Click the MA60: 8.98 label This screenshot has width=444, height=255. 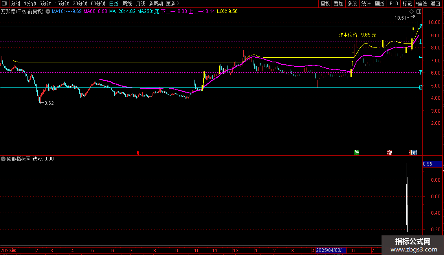click(x=95, y=11)
